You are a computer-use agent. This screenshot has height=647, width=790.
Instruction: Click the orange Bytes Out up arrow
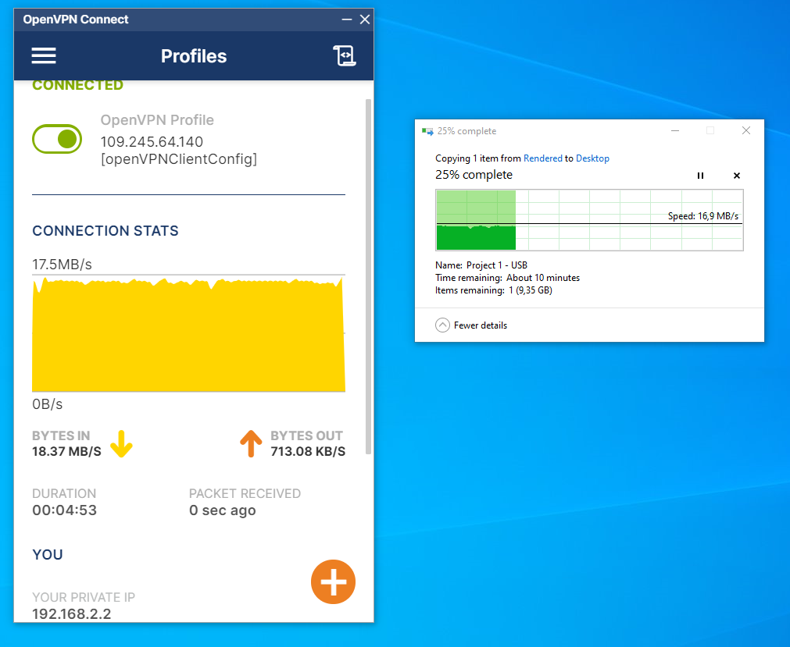(251, 444)
